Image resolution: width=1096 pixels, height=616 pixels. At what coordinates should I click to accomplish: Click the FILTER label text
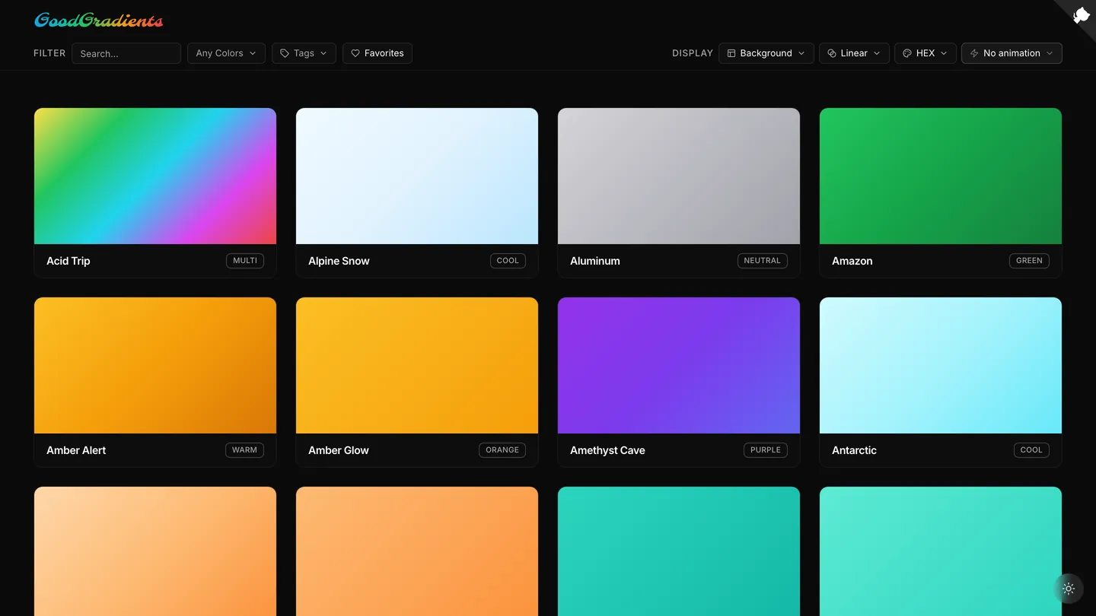point(49,53)
